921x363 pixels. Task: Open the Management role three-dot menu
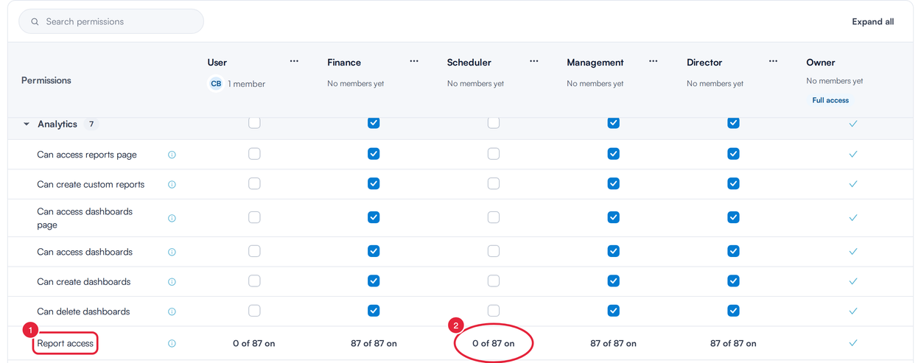[654, 61]
